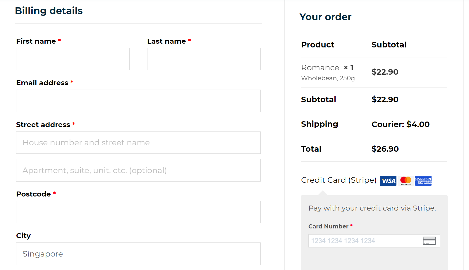Click the American Express logo
The height and width of the screenshot is (270, 469).
(423, 181)
